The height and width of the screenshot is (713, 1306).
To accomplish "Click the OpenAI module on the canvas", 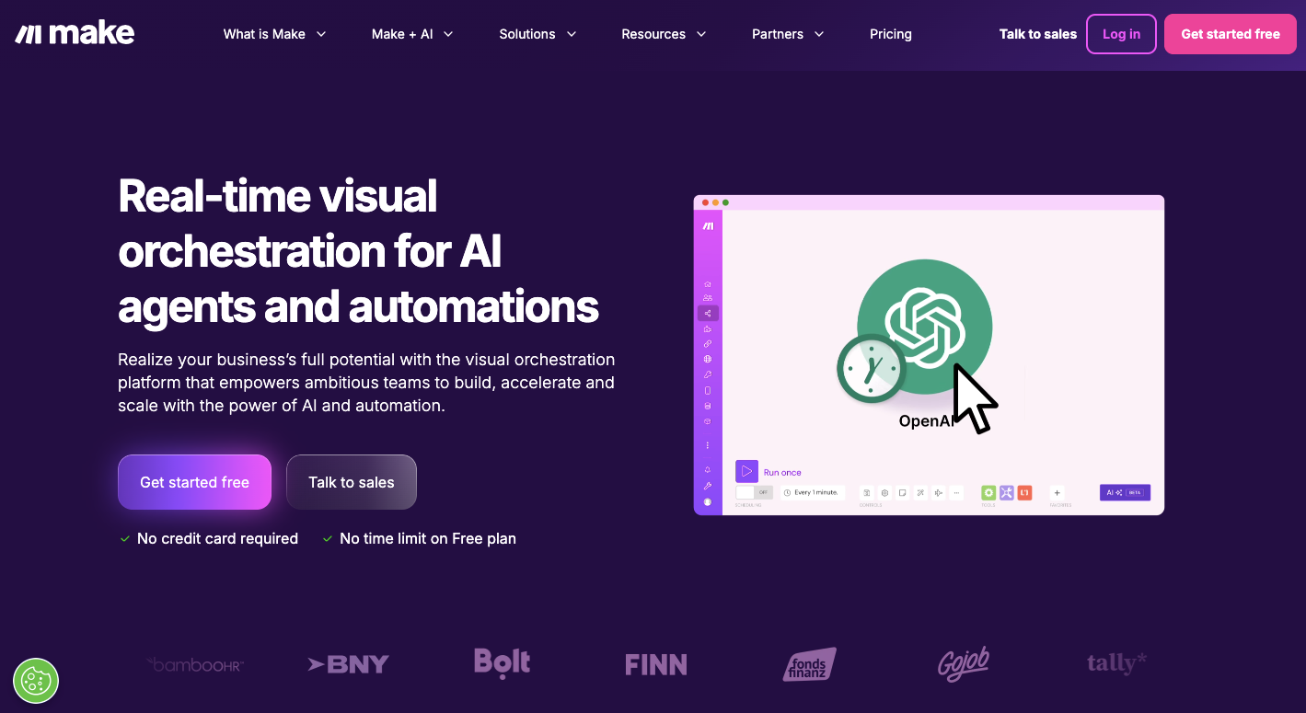I will click(924, 328).
